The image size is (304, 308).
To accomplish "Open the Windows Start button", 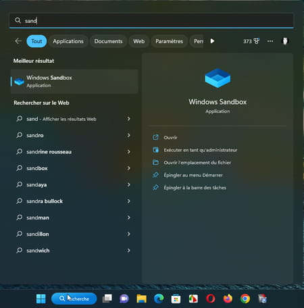I will (x=41, y=299).
